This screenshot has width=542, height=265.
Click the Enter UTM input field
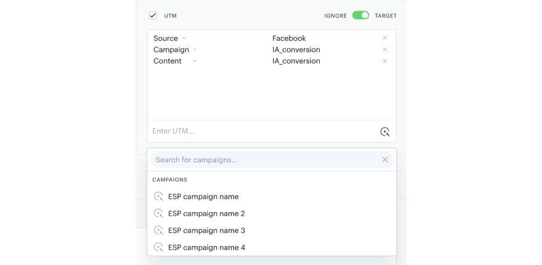pyautogui.click(x=263, y=131)
